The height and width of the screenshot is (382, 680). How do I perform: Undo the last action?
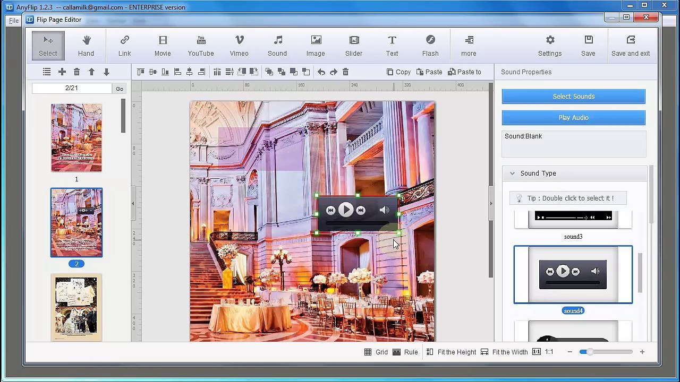321,72
